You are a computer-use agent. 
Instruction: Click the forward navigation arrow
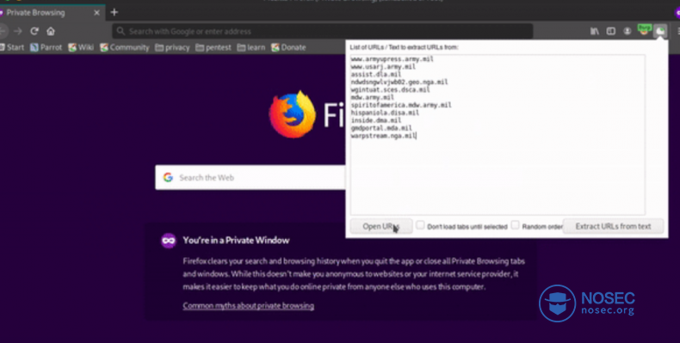(x=18, y=31)
